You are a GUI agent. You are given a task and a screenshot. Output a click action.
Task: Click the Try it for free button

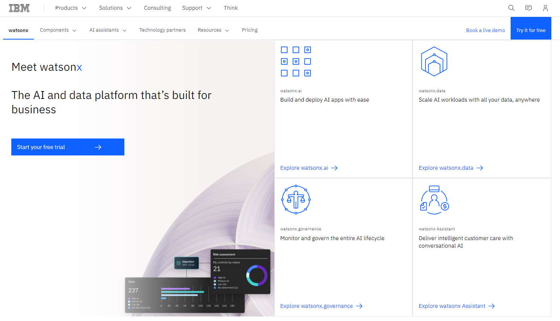531,30
